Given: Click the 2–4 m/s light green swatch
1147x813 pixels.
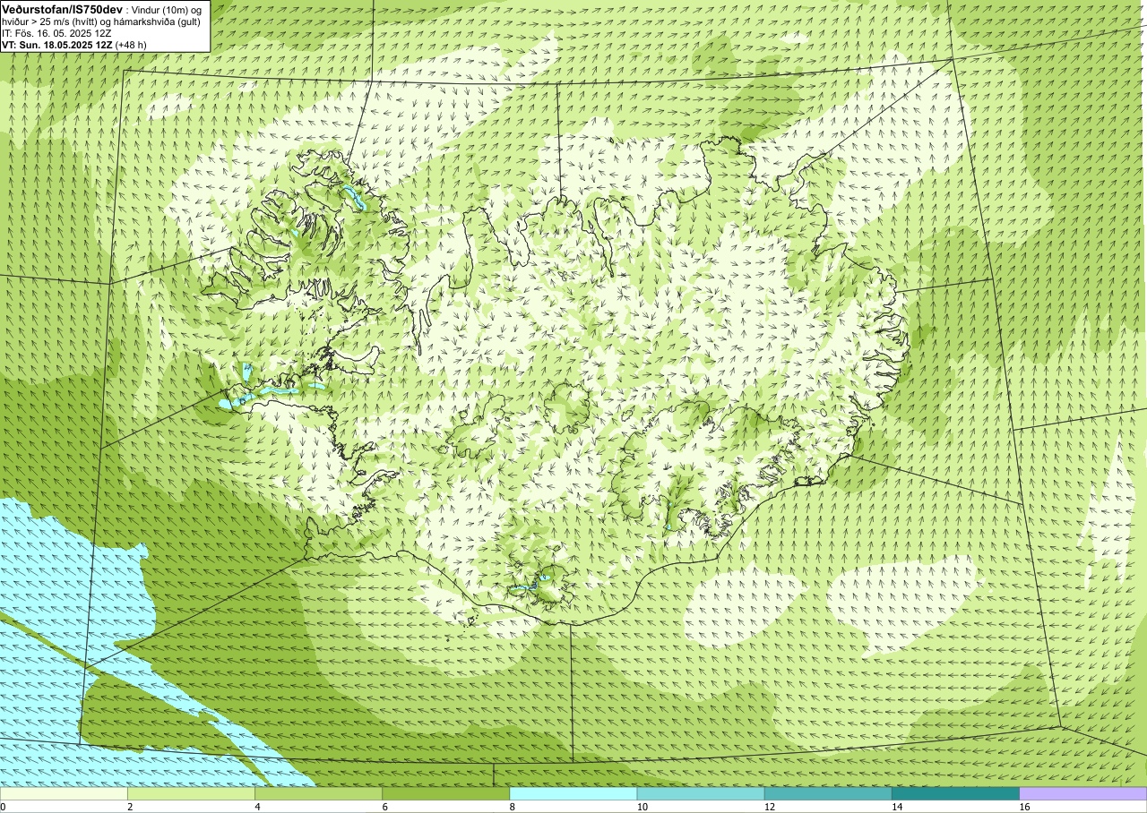Looking at the screenshot, I should coord(191,793).
